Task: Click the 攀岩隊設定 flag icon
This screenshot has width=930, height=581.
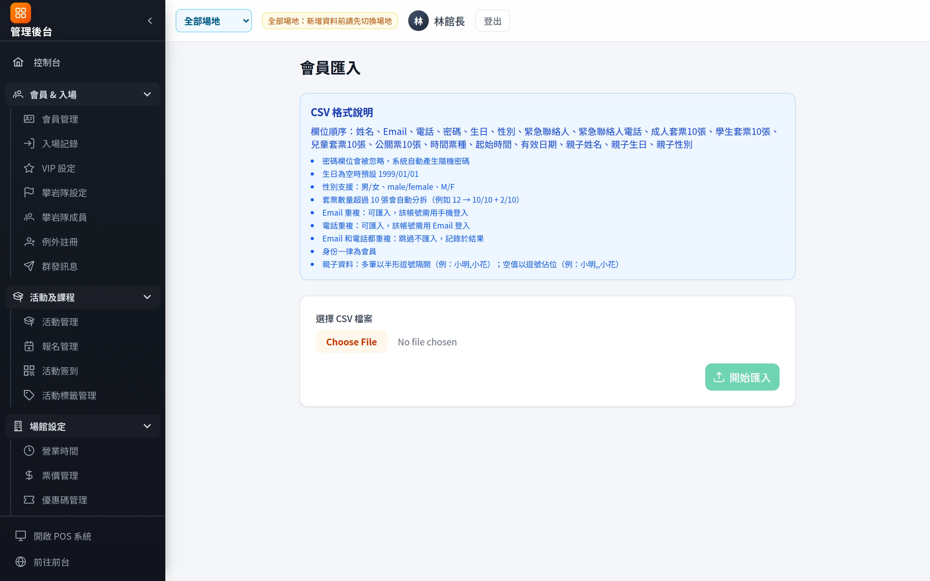Action: click(x=29, y=192)
